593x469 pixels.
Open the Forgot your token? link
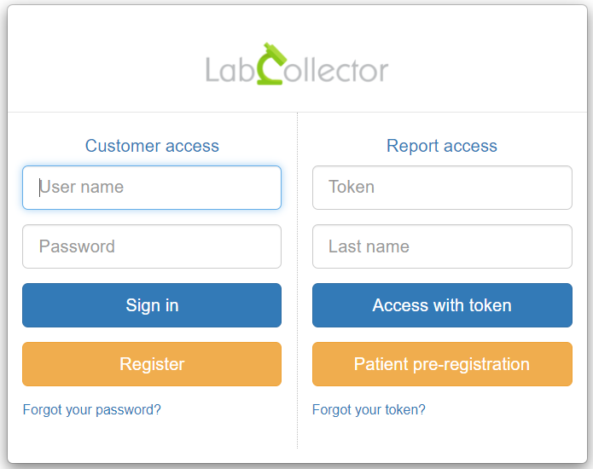coord(369,409)
